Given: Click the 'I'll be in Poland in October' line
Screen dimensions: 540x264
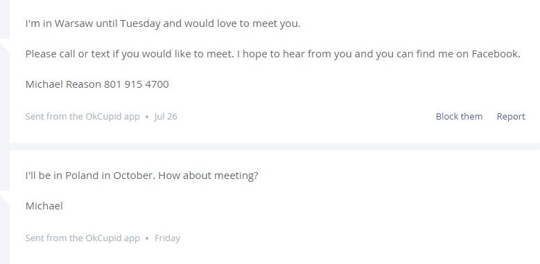Looking at the screenshot, I should tap(141, 176).
